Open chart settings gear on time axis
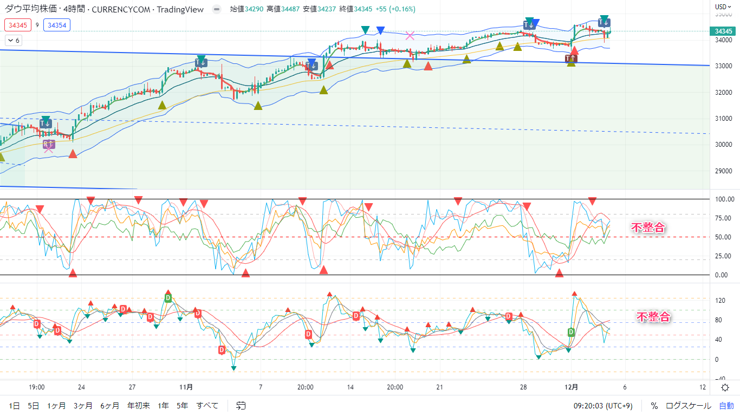The width and height of the screenshot is (740, 416). coord(725,387)
